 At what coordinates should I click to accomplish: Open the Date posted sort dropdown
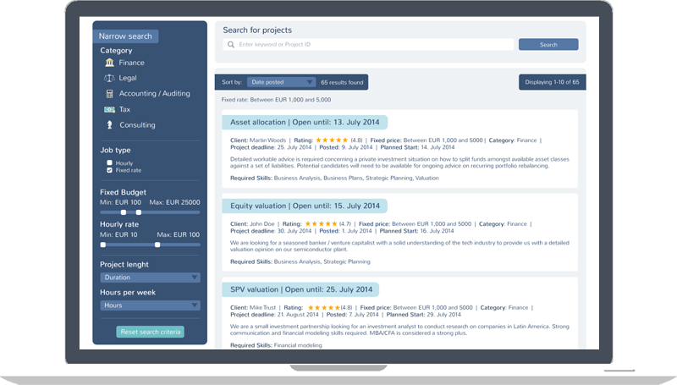click(281, 82)
